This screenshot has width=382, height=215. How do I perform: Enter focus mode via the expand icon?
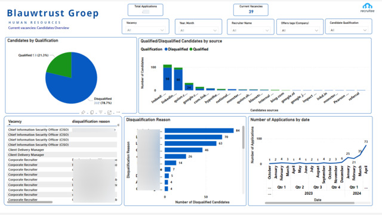[109, 113]
